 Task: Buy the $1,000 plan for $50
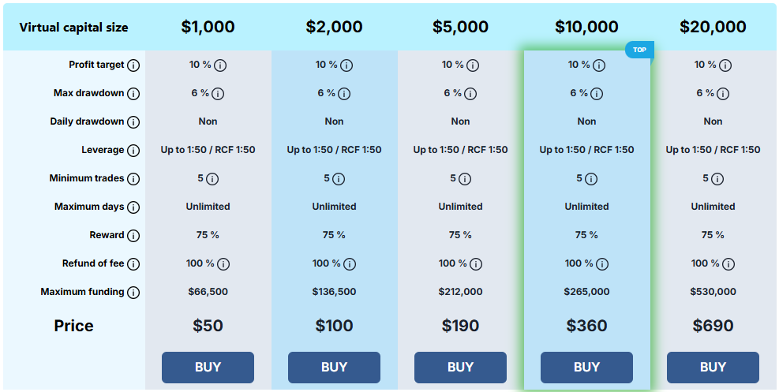[x=208, y=368]
